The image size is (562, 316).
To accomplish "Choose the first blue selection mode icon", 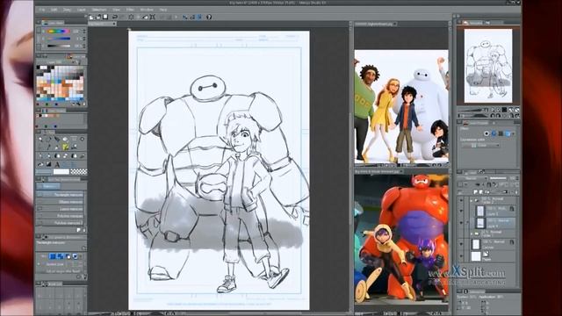I will [x=53, y=256].
